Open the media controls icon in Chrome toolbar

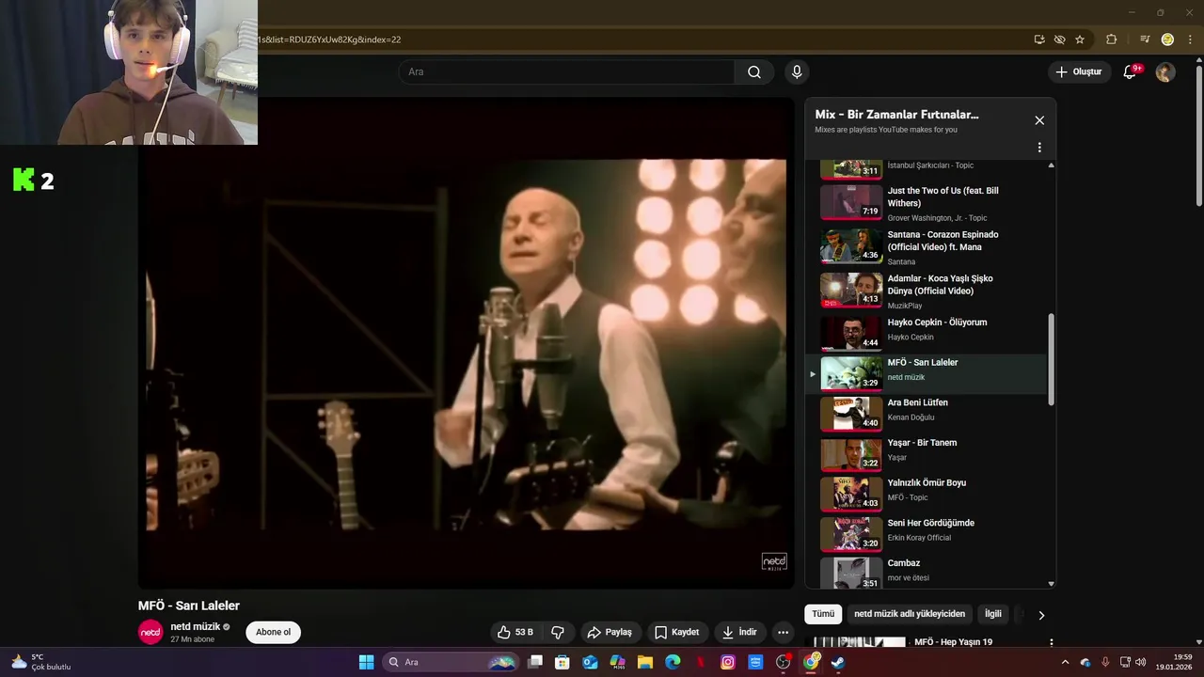point(1145,39)
